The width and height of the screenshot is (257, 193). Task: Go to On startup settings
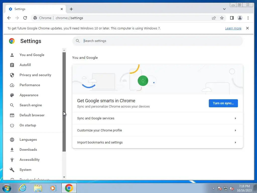click(28, 125)
